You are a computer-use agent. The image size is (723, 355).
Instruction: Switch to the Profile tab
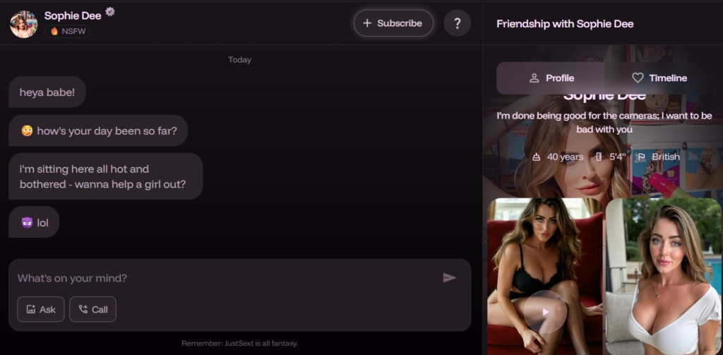tap(551, 78)
